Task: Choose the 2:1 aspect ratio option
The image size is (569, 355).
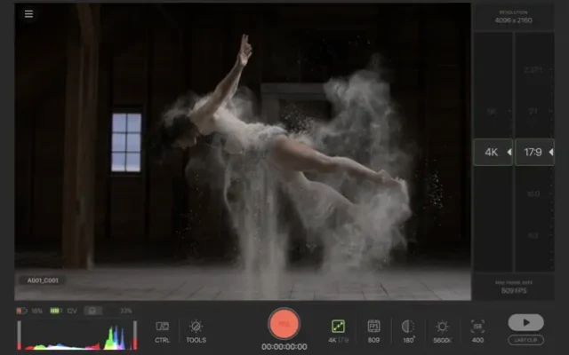Action: tap(533, 111)
